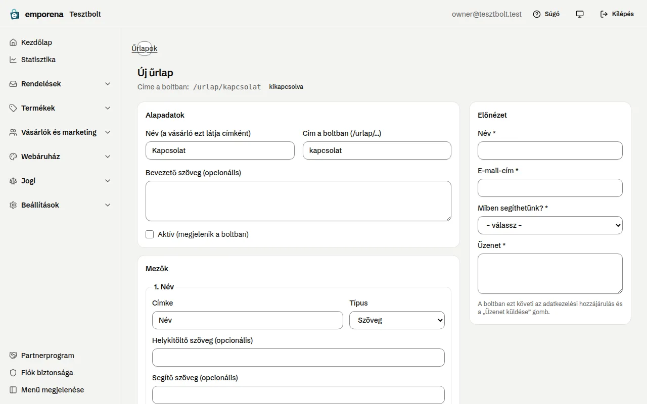The height and width of the screenshot is (404, 647).
Task: Click the Beállítások gear icon
Action: click(x=13, y=205)
